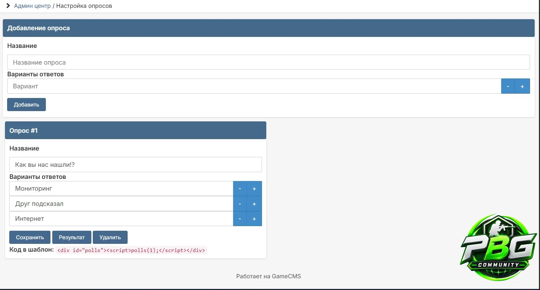
Task: Remove variant with minus in Добавление опроса
Action: (508, 86)
